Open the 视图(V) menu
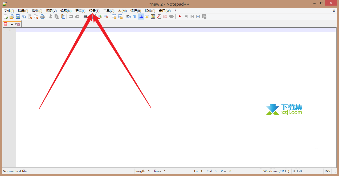Screen dimensions: 339x176 [x=51, y=11]
